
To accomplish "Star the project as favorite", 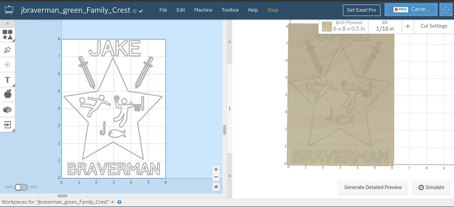I will point(135,11).
